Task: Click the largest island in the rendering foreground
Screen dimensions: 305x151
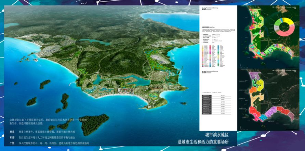Action: tap(94, 124)
